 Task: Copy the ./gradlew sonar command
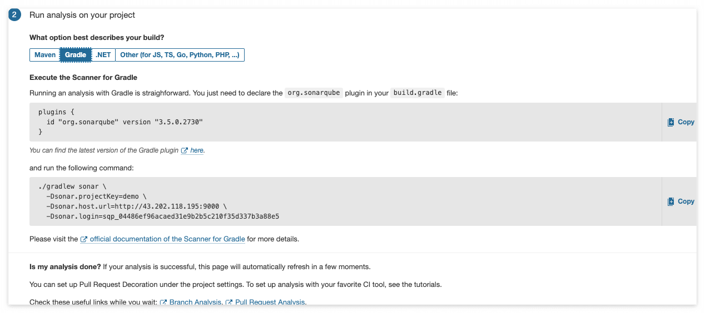pos(681,201)
